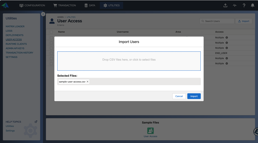Check the first row checkbox

tap(51, 38)
